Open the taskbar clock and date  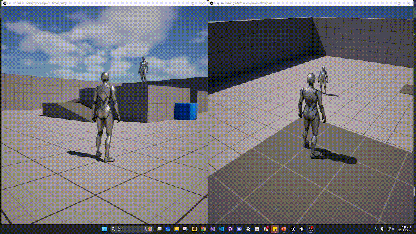tap(406, 229)
